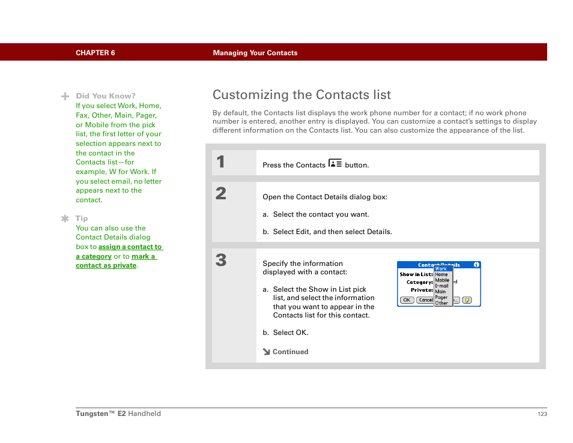This screenshot has width=573, height=443.
Task: Click the 'Show in List:' label
Action: (x=416, y=275)
